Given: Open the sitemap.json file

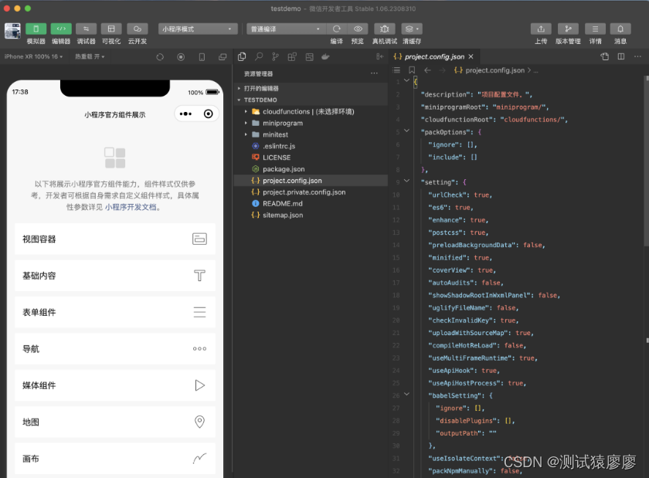Looking at the screenshot, I should pyautogui.click(x=312, y=215).
